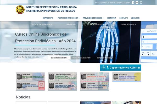Click SALUD OCUPACIONAL in banner overlay
The width and height of the screenshot is (157, 104).
98,25
